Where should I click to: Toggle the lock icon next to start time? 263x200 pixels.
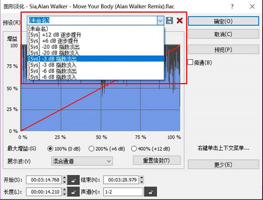pos(73,180)
